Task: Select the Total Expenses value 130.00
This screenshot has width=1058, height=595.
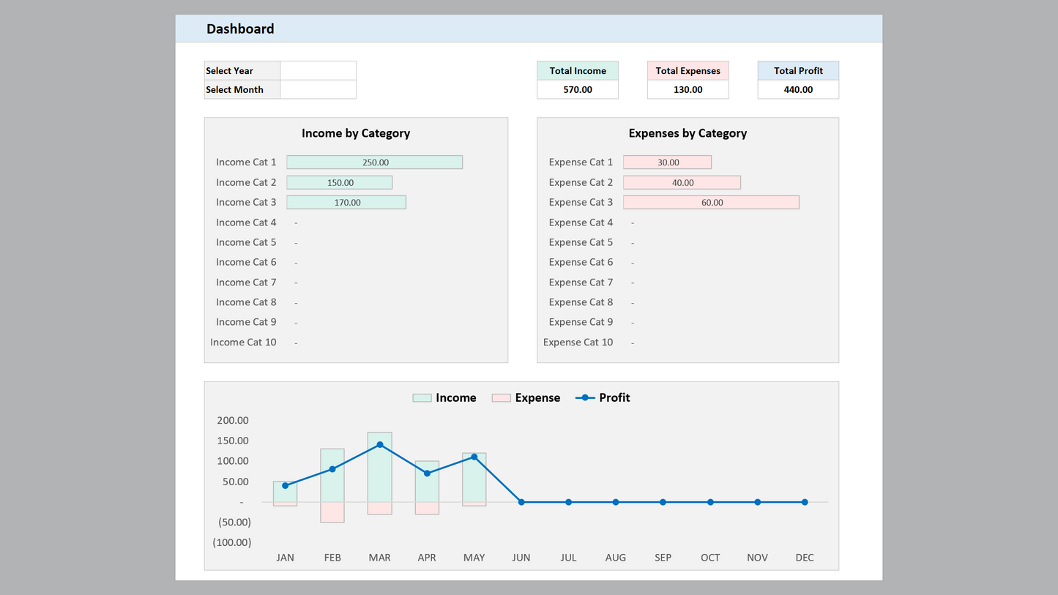Action: pyautogui.click(x=688, y=89)
